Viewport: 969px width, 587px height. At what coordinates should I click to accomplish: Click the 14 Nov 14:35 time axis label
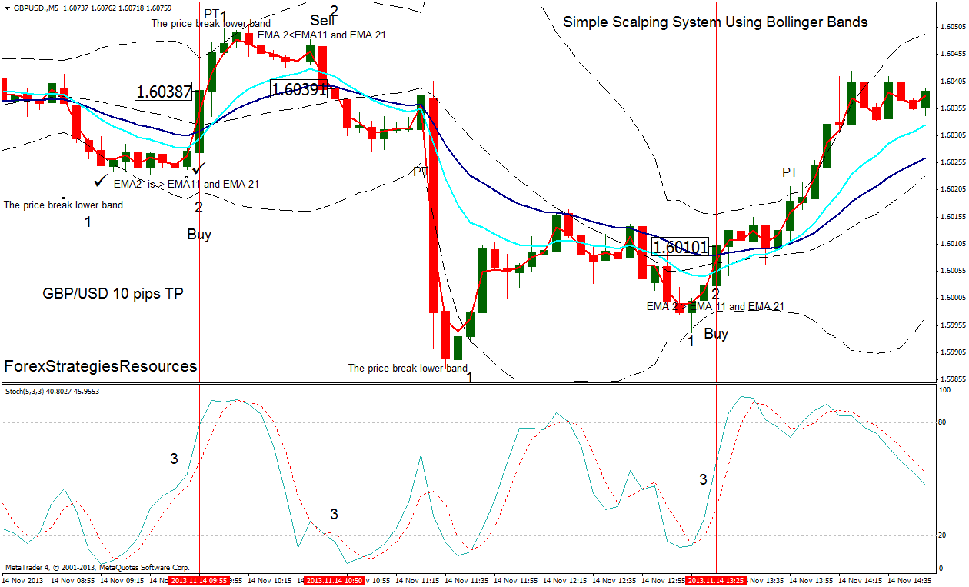pyautogui.click(x=909, y=580)
